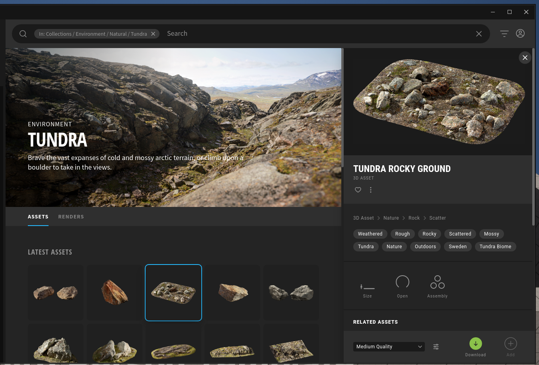Open the single tan rock asset thumbnail
Viewport: 539px width, 365px height.
[232, 293]
